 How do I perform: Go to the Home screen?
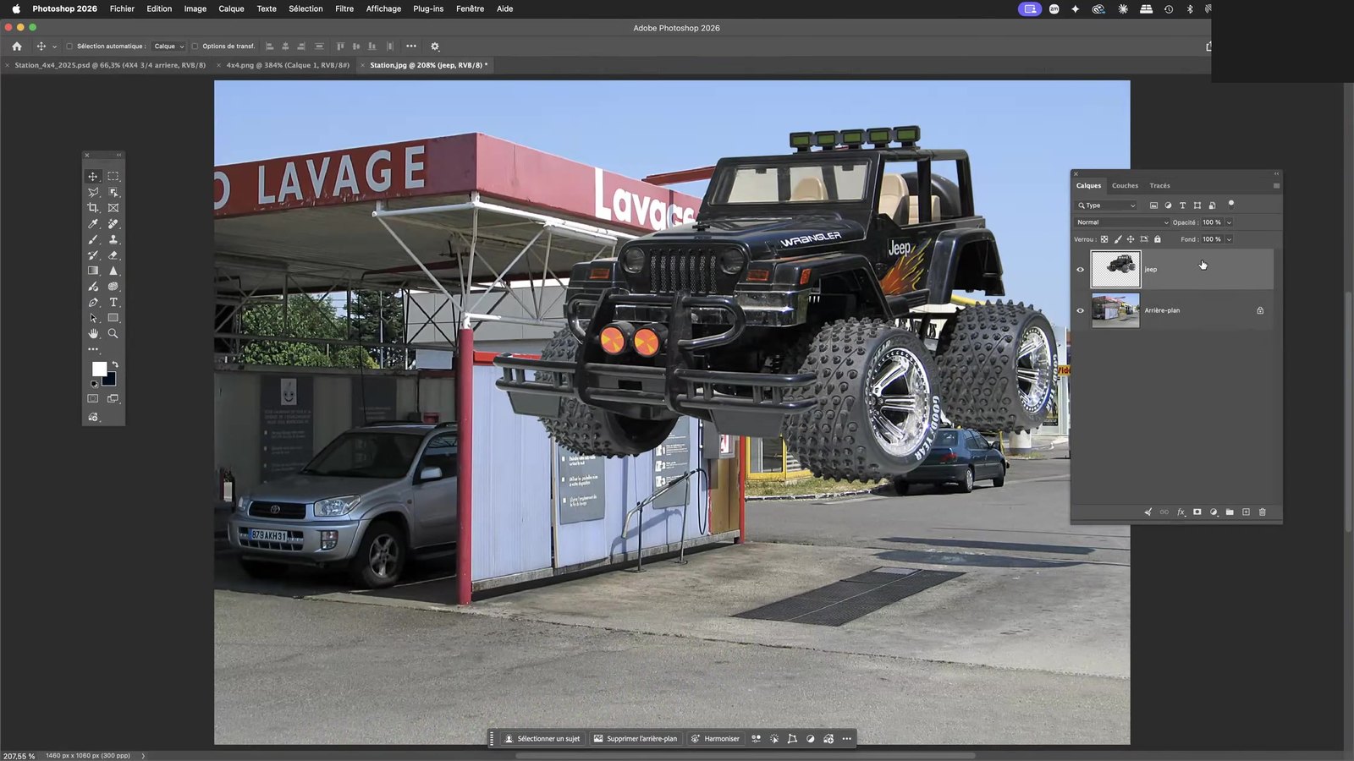coord(17,47)
